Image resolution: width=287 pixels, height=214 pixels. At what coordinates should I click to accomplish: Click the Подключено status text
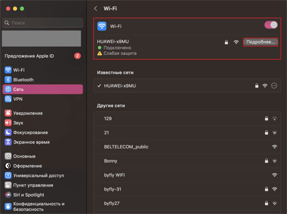click(117, 48)
